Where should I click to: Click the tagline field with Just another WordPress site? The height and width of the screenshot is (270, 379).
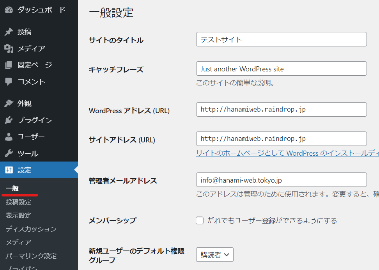(282, 68)
